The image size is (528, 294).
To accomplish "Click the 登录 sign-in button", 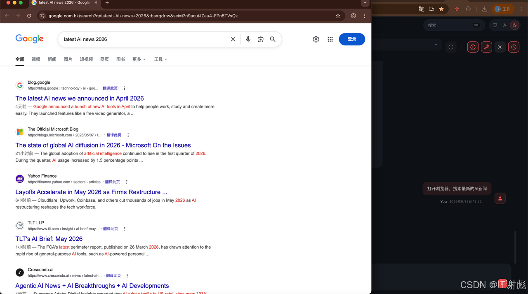I will click(352, 39).
